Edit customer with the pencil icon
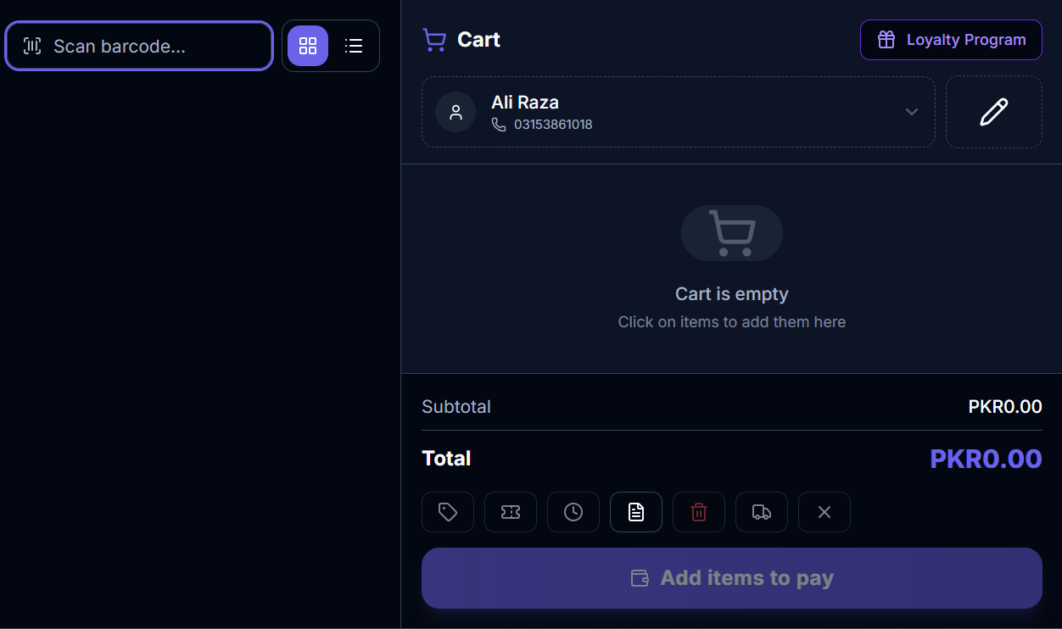The image size is (1062, 629). pyautogui.click(x=994, y=112)
